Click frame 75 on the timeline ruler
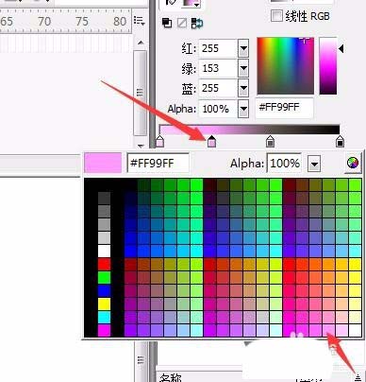The image size is (366, 382). [82, 22]
